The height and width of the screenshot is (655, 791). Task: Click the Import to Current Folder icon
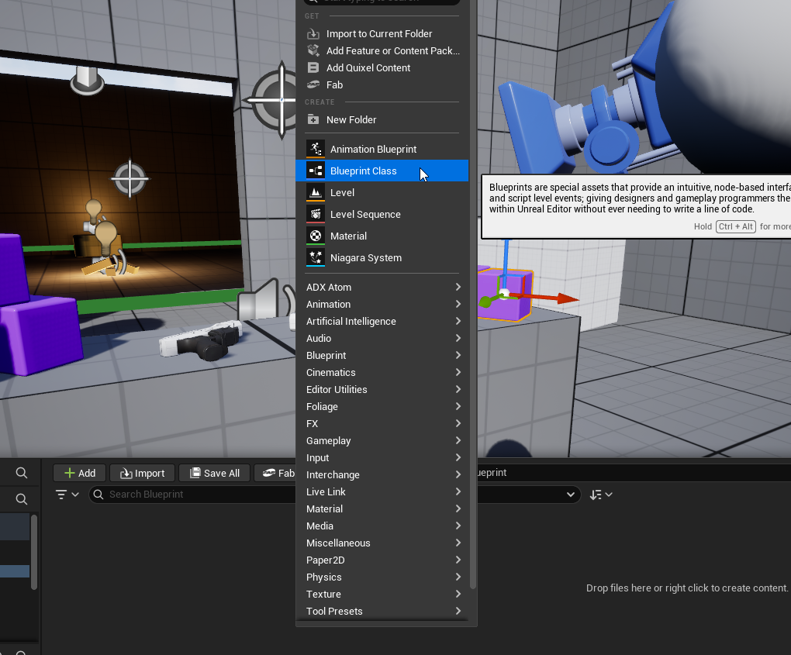[x=313, y=34]
